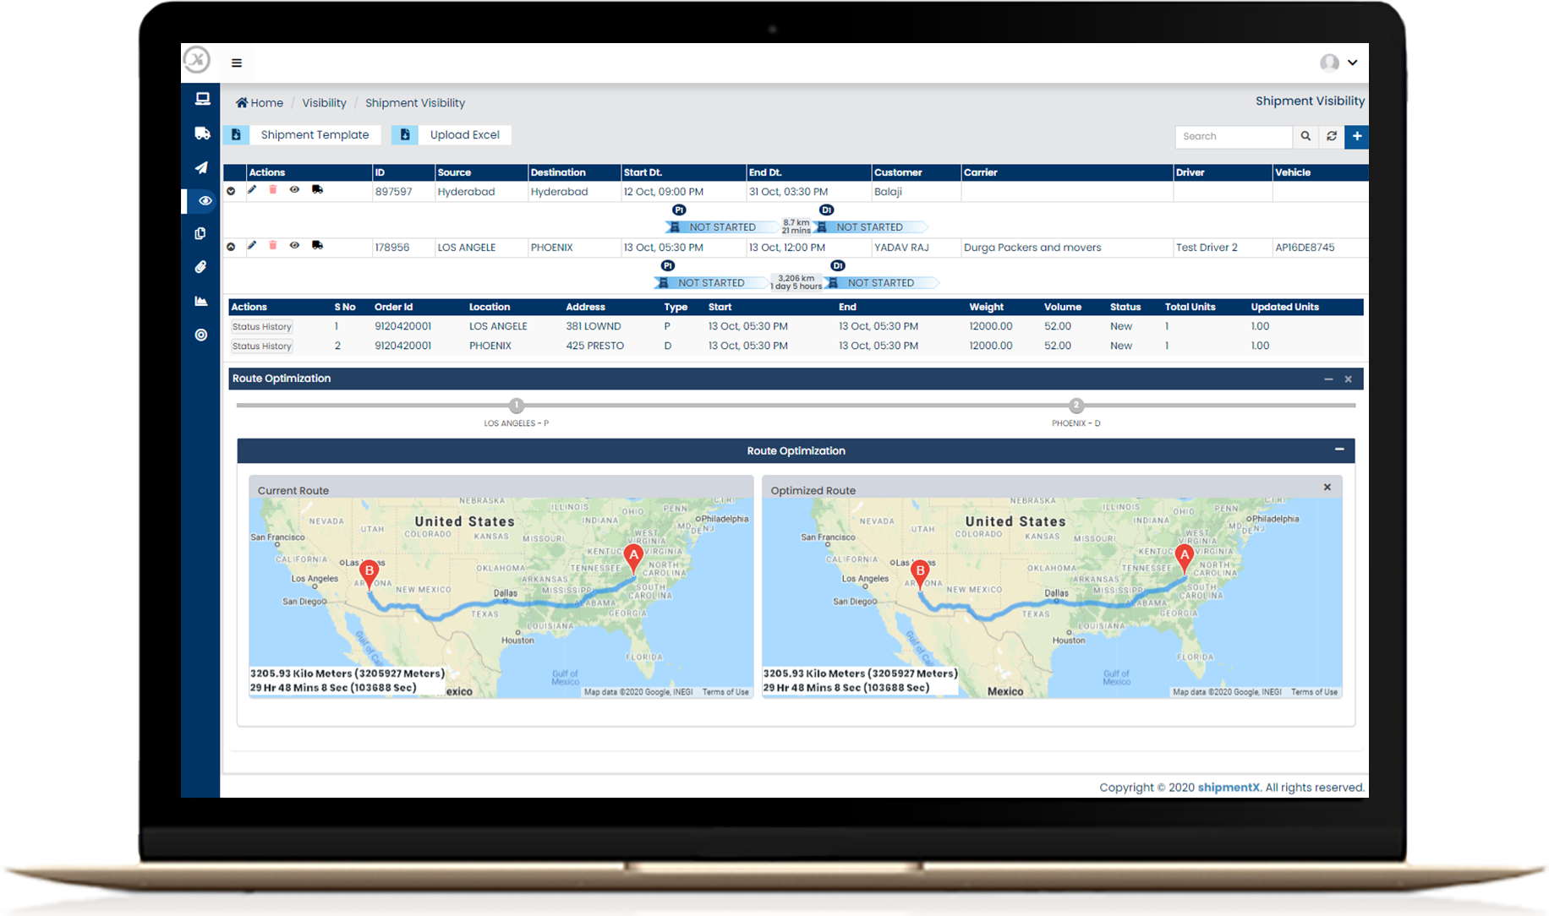The height and width of the screenshot is (916, 1549).
Task: View shipment 897597 with eye icon
Action: pyautogui.click(x=294, y=190)
